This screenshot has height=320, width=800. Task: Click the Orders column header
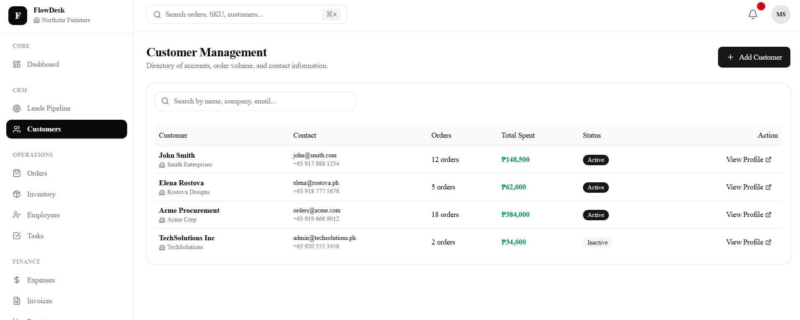point(441,135)
